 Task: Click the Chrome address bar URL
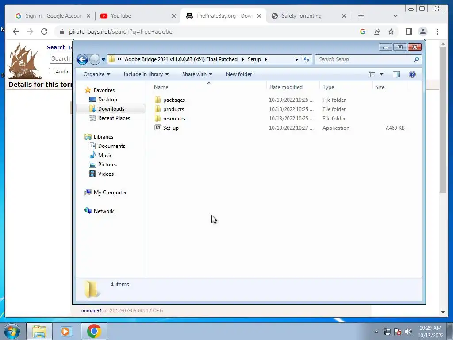pos(120,32)
